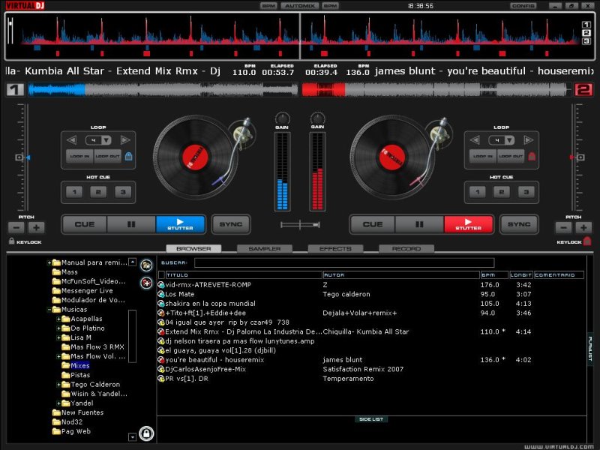This screenshot has height=450, width=600.
Task: Click the crossfader slider
Action: (300, 224)
